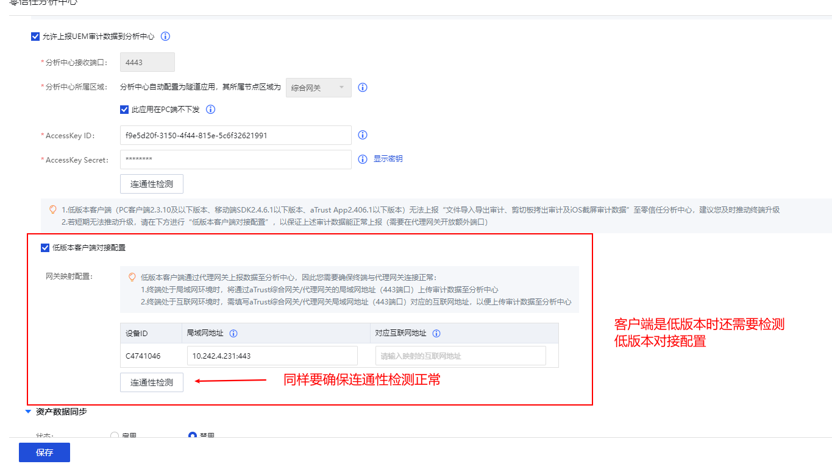Click info icon beside 此应用在PC端不下发
Image resolution: width=832 pixels, height=464 pixels.
[211, 110]
